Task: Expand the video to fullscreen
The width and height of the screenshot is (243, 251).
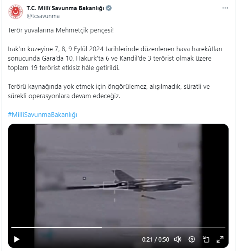Action: pos(220,240)
